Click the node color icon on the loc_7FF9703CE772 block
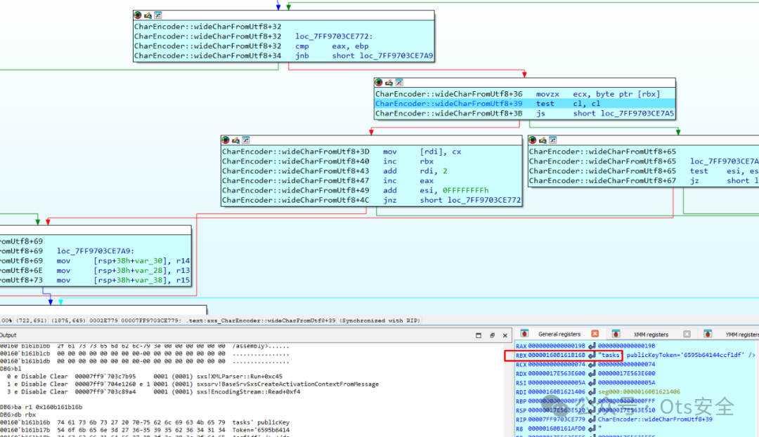 point(138,15)
